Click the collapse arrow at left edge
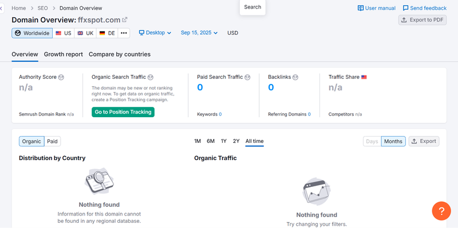 [1, 9]
